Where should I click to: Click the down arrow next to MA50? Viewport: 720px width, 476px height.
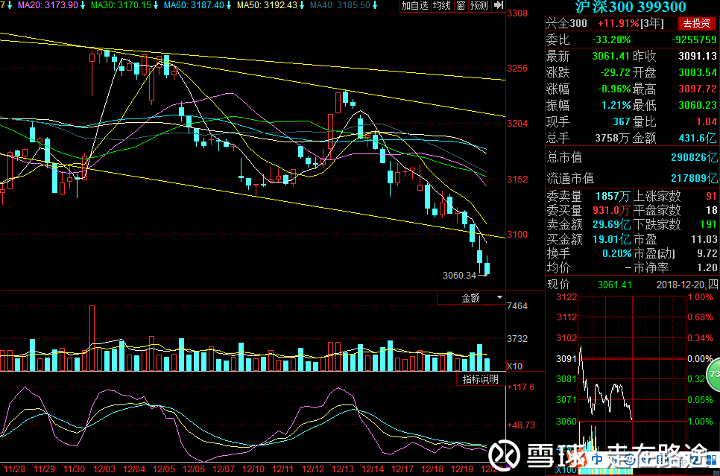302,5
